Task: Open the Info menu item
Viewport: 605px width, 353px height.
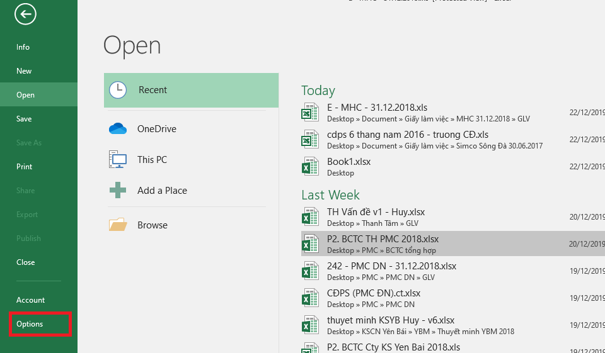Action: tap(23, 47)
